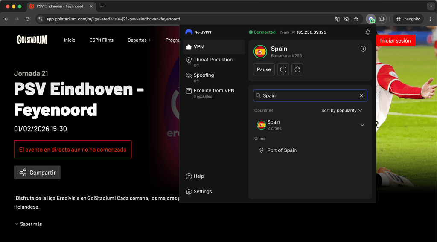Open the Chrome extensions puzzle icon
This screenshot has height=242, width=437.
click(382, 19)
